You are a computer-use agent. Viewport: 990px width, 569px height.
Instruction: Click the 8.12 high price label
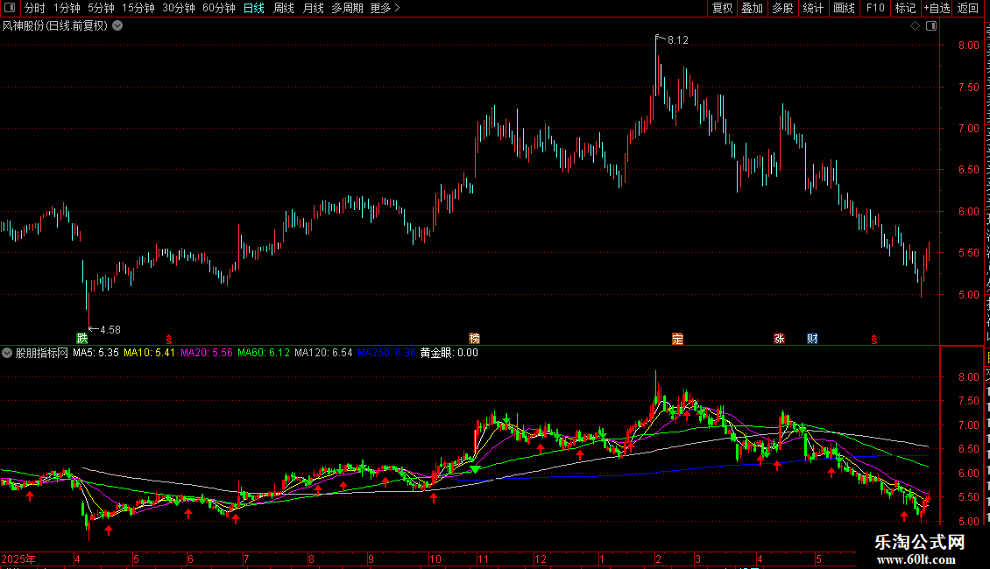coord(677,40)
